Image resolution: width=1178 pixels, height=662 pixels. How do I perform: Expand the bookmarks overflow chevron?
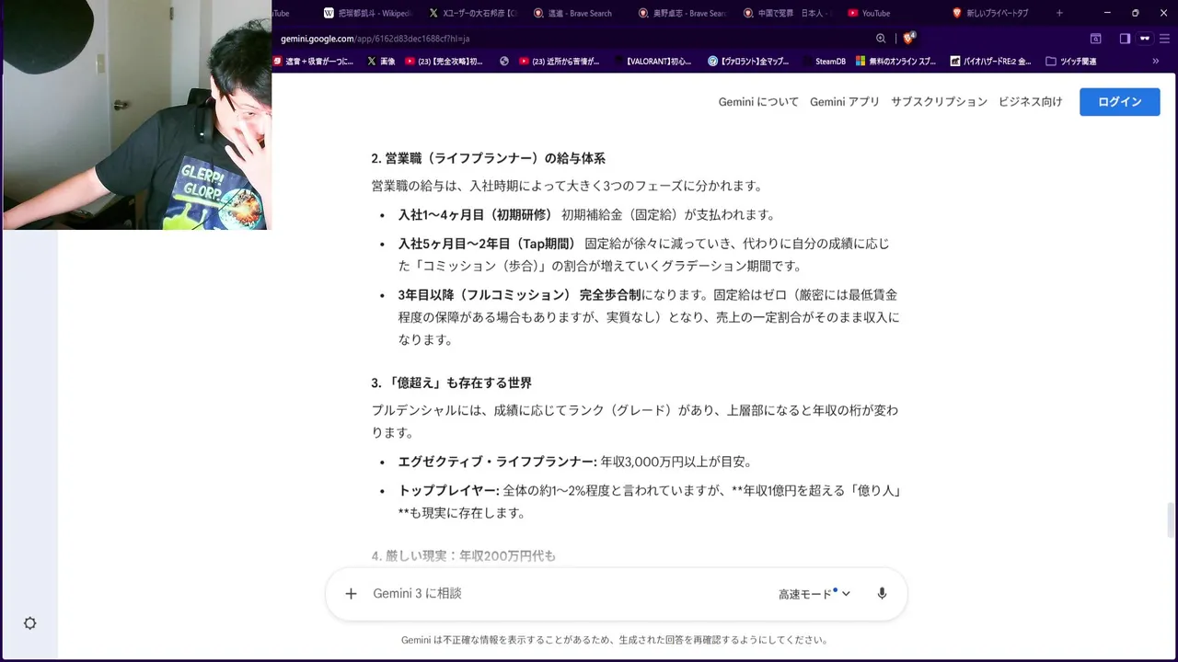pyautogui.click(x=1156, y=62)
